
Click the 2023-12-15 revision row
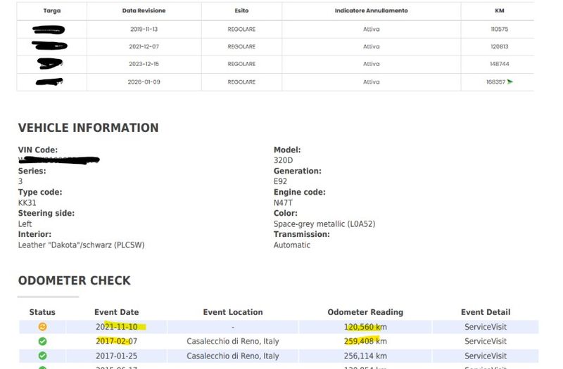point(275,64)
